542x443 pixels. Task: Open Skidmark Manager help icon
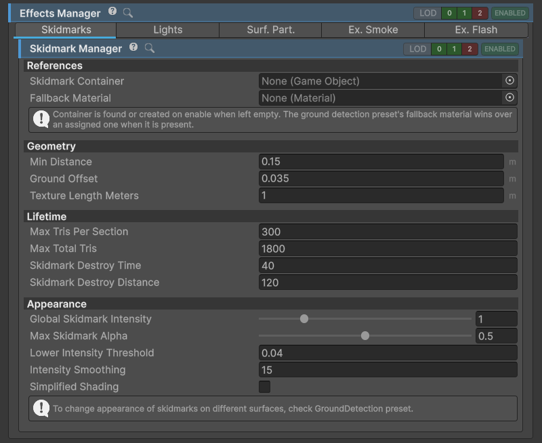pyautogui.click(x=133, y=47)
